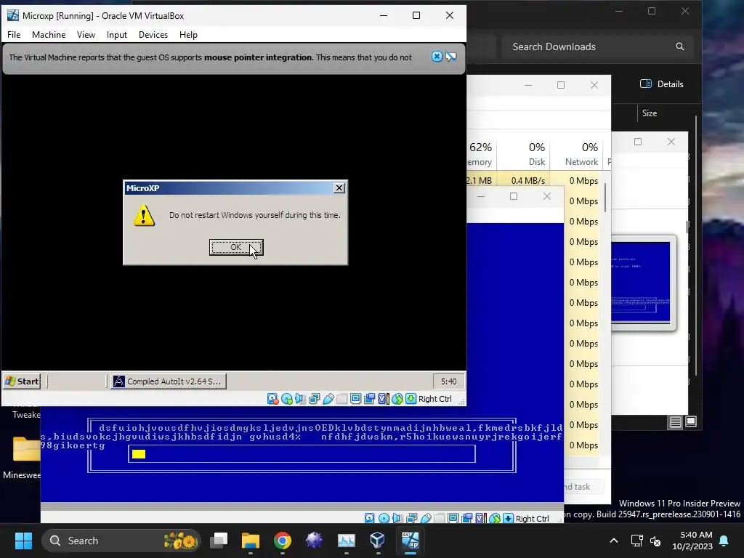Close the MicroXP dialog with its X

pyautogui.click(x=339, y=188)
